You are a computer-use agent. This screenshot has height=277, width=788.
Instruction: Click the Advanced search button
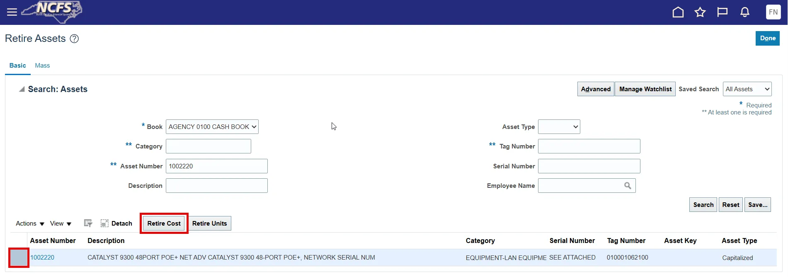pos(596,89)
